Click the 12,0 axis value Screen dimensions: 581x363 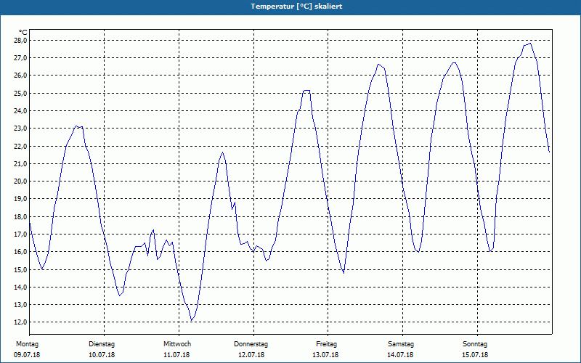point(21,322)
